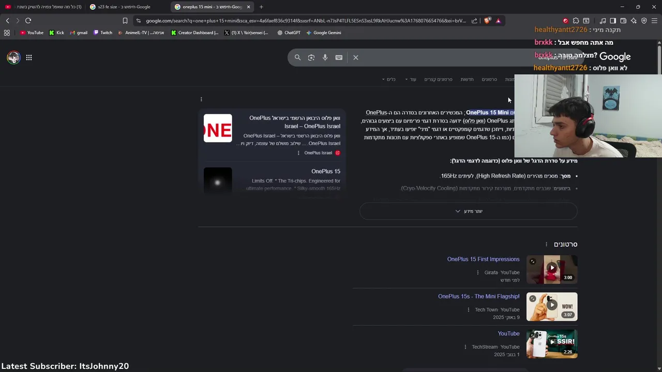Open gmail bookmark in bookmarks bar
Viewport: 662px width, 372px height.
point(78,33)
